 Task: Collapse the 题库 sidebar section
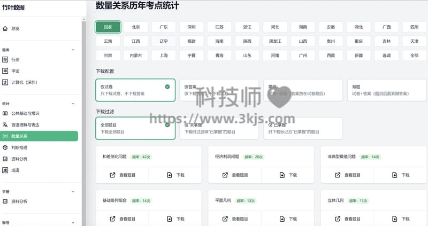point(73,50)
